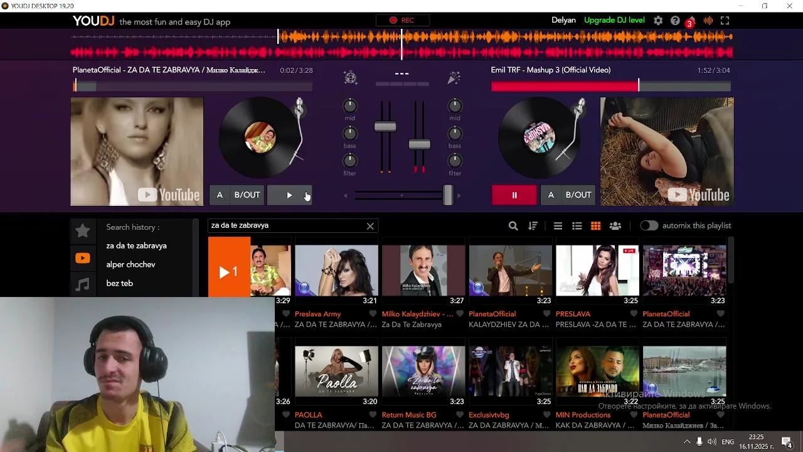This screenshot has height=452, width=803.
Task: Click the left deck sync icon above mid knob
Action: 350,78
